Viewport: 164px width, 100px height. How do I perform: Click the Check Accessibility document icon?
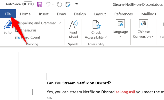[96, 25]
